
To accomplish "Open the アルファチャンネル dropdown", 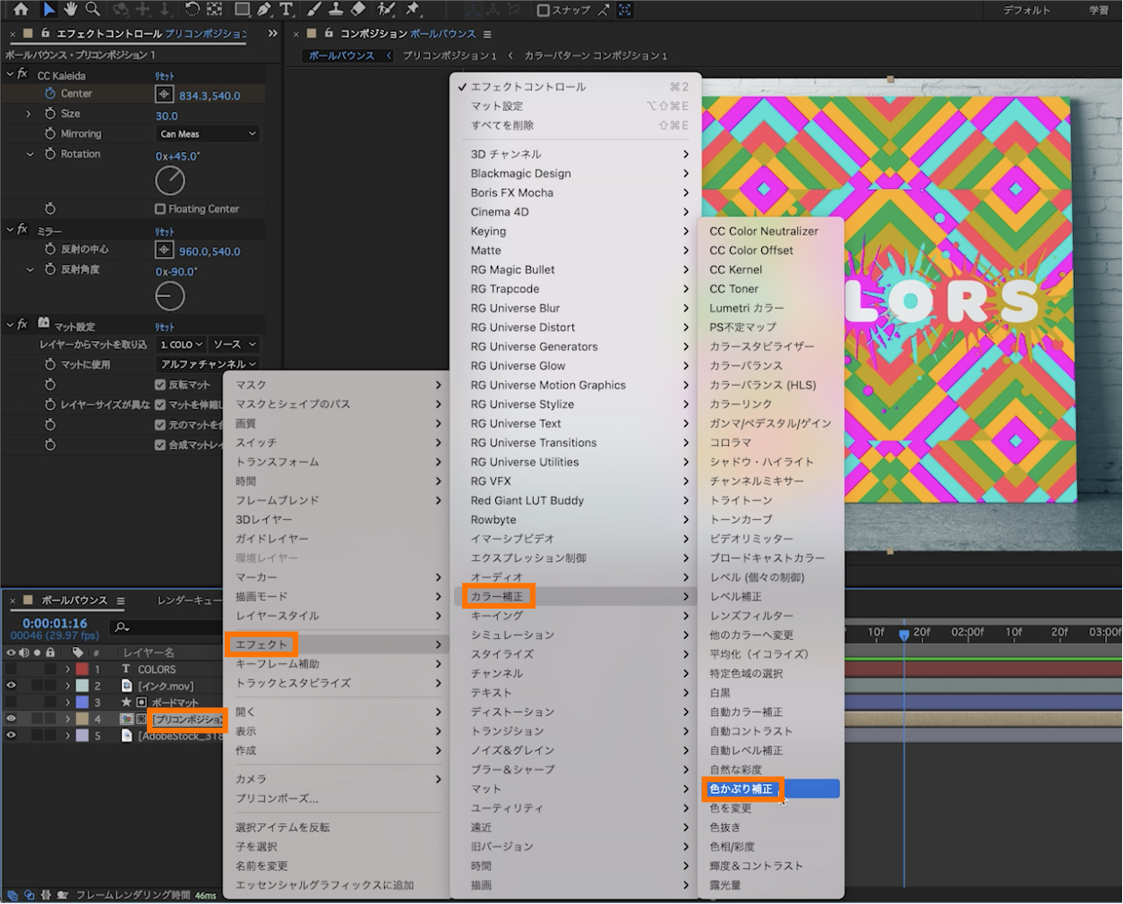I will (x=208, y=364).
